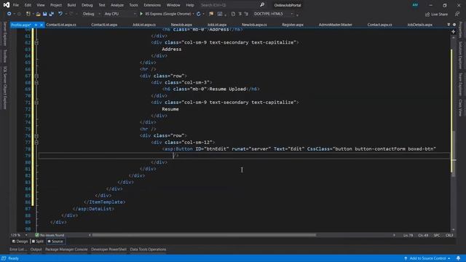Click the search magnifier icon

click(x=262, y=5)
